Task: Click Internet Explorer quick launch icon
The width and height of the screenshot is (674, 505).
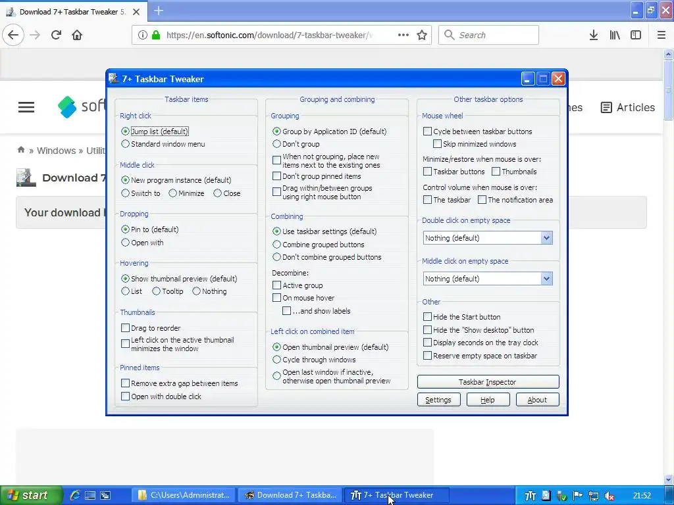Action: point(75,495)
